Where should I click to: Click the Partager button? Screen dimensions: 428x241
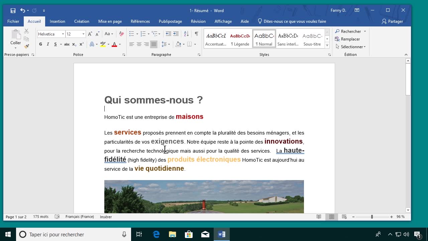pos(392,21)
